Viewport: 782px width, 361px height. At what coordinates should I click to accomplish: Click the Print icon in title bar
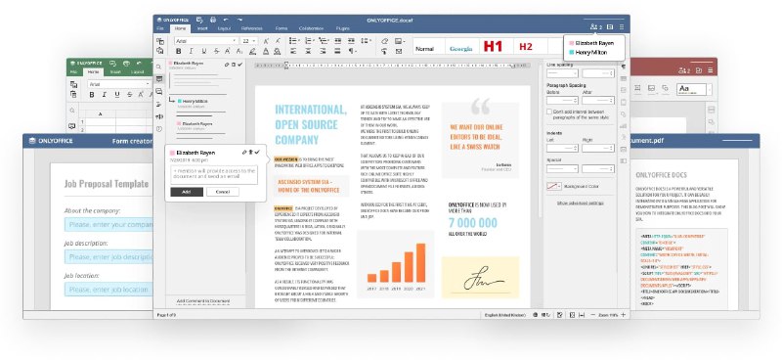(213, 20)
